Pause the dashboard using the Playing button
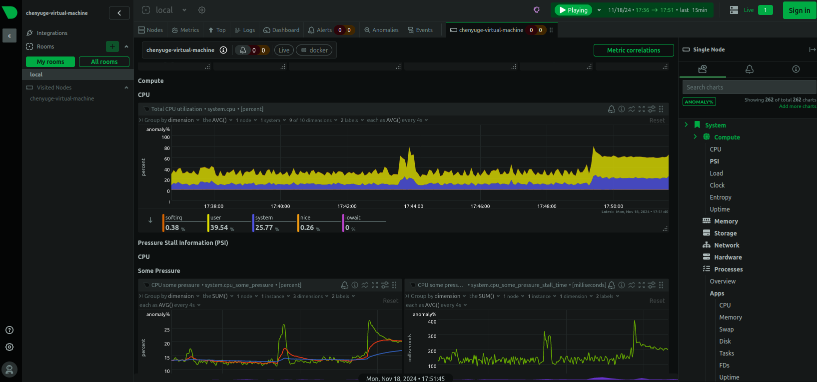This screenshot has width=817, height=382. [x=573, y=10]
